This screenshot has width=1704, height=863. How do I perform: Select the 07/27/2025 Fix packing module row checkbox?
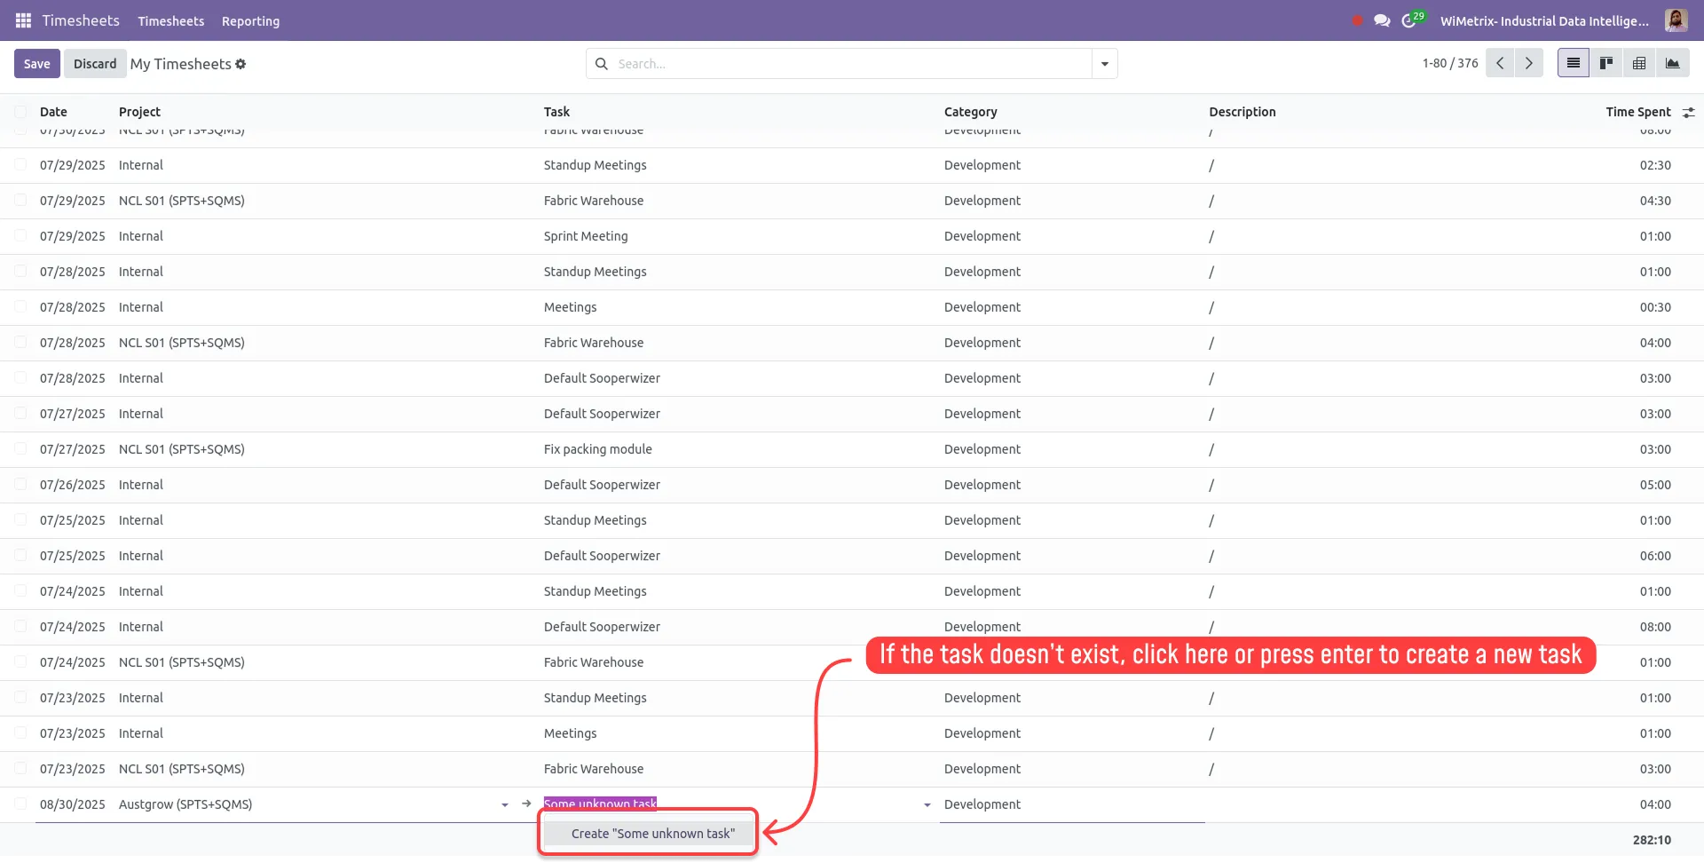click(20, 449)
